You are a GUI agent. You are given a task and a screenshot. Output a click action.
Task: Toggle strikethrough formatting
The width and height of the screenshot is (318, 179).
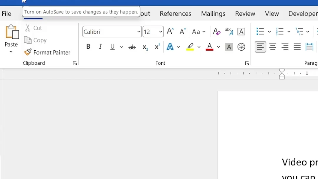coord(132,47)
